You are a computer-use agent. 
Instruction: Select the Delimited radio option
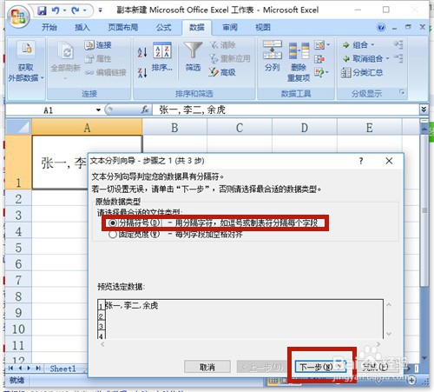tap(112, 223)
